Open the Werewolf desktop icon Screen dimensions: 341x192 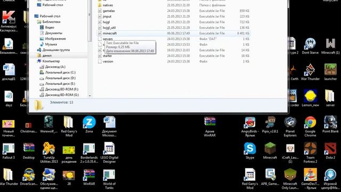point(48,124)
